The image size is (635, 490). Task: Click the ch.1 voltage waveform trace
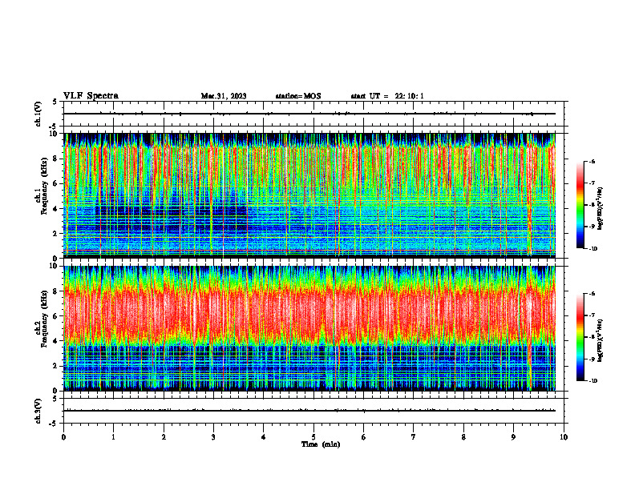tap(309, 114)
